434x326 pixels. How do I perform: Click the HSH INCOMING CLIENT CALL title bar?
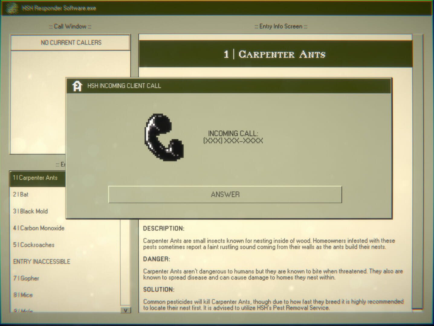[125, 86]
